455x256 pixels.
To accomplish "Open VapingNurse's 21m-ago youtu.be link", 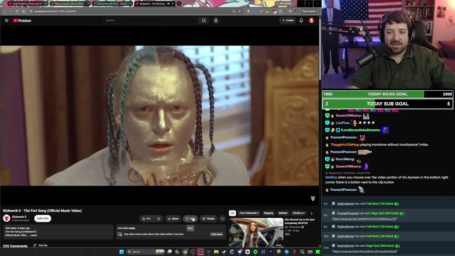I will coord(365,251).
